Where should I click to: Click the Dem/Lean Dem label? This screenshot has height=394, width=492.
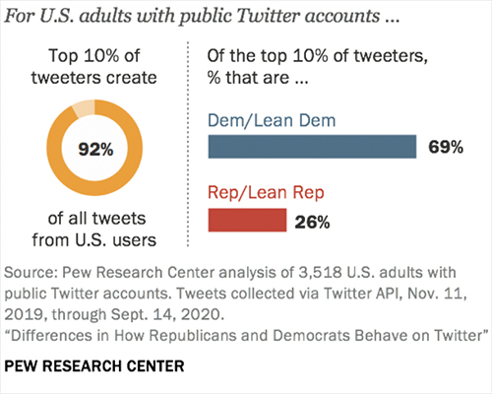(x=272, y=120)
